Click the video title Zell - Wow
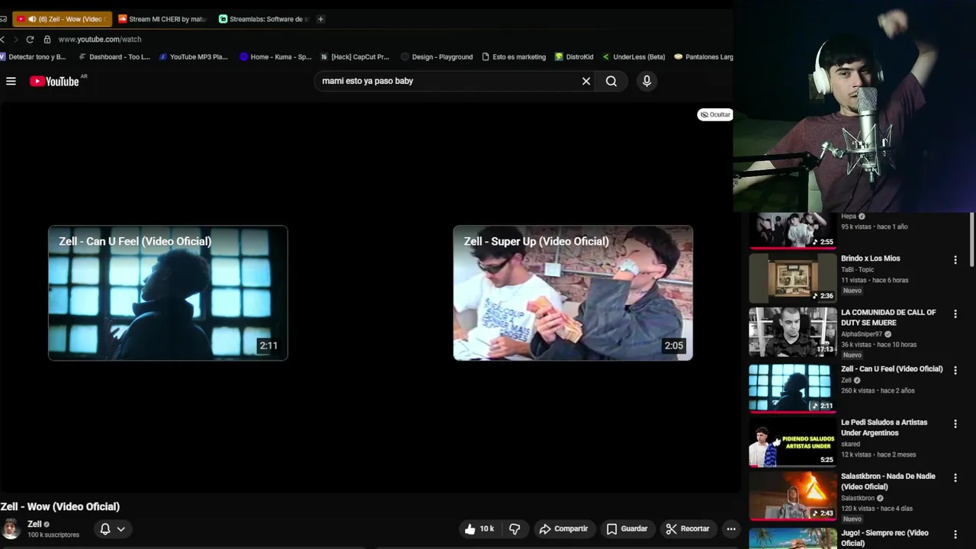The height and width of the screenshot is (549, 976). [60, 506]
